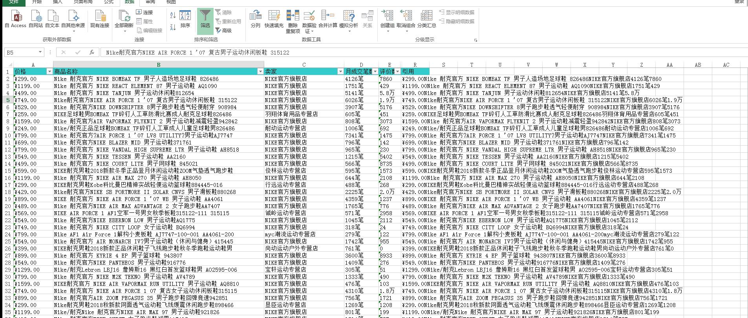Expand the Refresh All dropdown arrow
The width and height of the screenshot is (748, 318).
124,31
